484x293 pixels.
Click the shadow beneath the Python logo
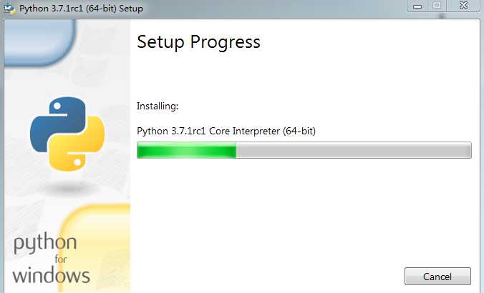tap(67, 187)
